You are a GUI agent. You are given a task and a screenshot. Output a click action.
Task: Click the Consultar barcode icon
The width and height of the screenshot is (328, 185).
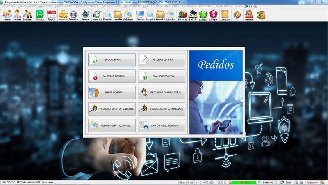point(74,15)
